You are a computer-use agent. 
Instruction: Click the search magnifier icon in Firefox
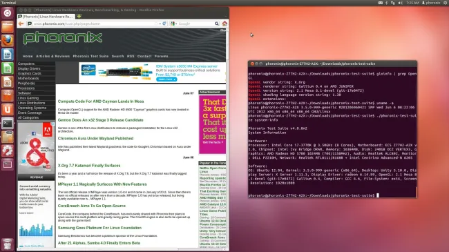click(x=217, y=23)
